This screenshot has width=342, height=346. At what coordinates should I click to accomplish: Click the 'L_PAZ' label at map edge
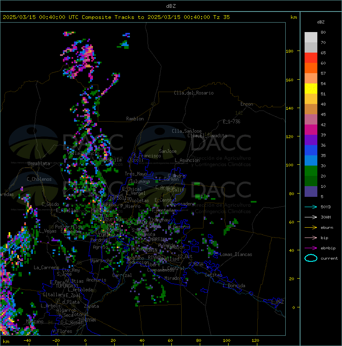point(277,302)
